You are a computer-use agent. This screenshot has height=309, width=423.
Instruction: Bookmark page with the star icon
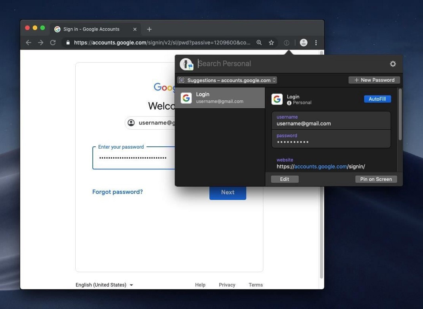pos(272,42)
